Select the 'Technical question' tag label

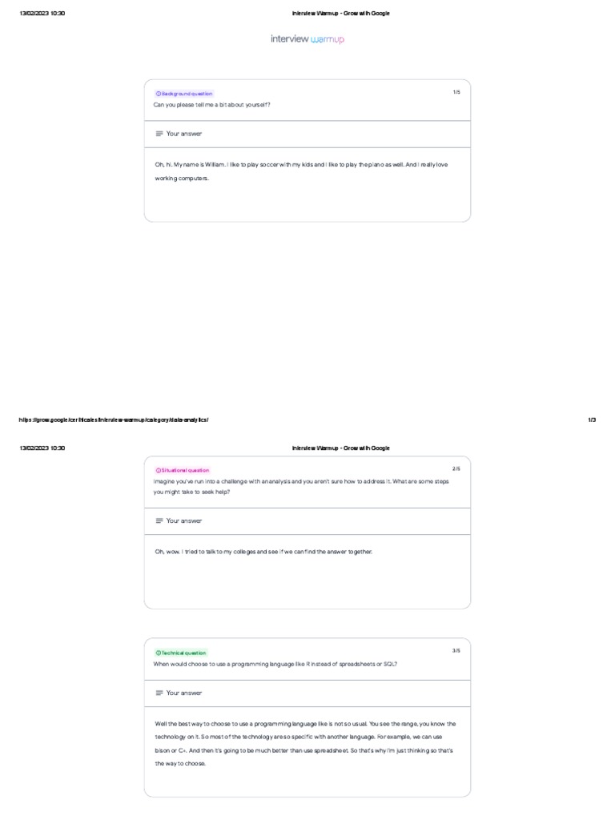[183, 653]
